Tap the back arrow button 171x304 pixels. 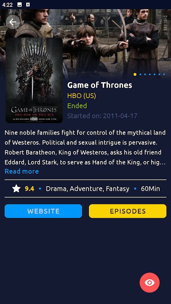(13, 22)
